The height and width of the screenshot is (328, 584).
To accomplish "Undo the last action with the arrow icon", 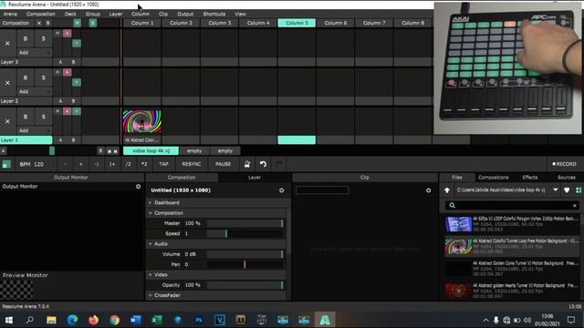I will pos(263,164).
